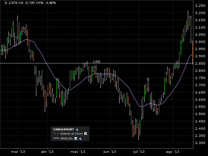Image resolution: width=208 pixels, height=156 pixels.
Task: Click the 2.500 price axis label
Action: click(x=200, y=114)
